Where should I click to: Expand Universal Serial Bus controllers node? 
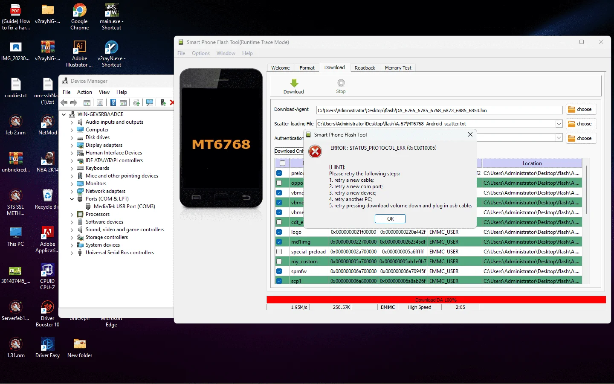tap(72, 253)
